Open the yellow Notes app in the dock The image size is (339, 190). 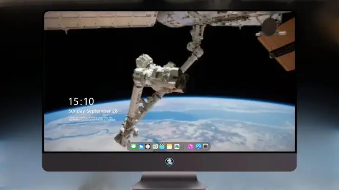pyautogui.click(x=169, y=146)
